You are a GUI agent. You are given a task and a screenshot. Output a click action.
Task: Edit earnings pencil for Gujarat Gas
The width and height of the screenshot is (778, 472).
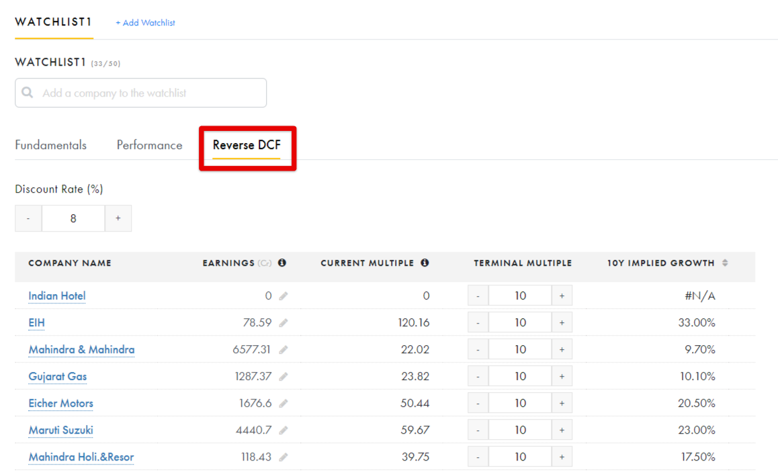tap(284, 376)
